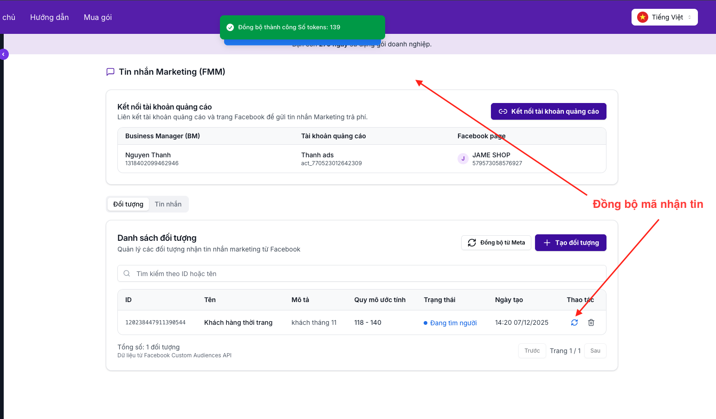Viewport: 716px width, 419px height.
Task: Go to next page with Sau button
Action: (x=595, y=351)
